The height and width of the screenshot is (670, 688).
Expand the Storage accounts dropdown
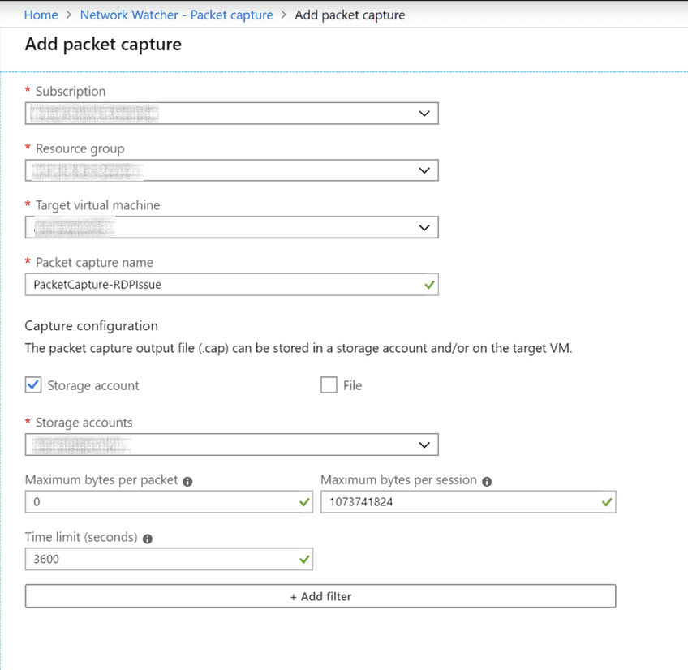coord(232,445)
